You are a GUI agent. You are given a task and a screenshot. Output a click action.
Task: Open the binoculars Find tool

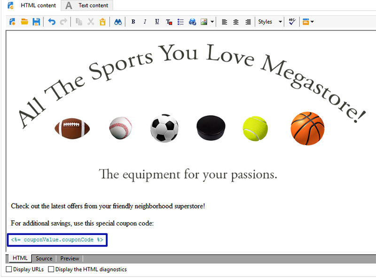[118, 22]
